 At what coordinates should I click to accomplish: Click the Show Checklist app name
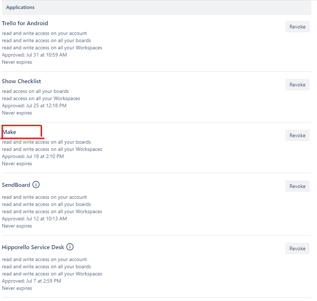[22, 81]
